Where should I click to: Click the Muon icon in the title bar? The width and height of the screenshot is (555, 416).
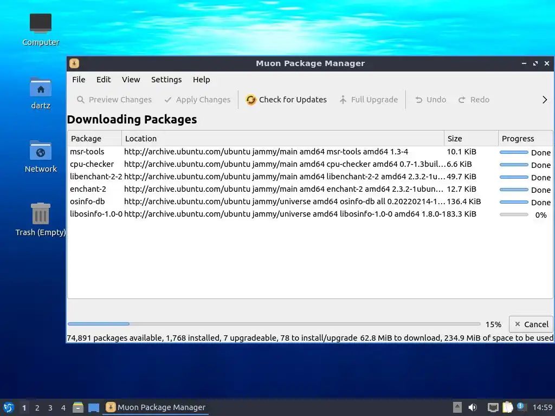(74, 63)
